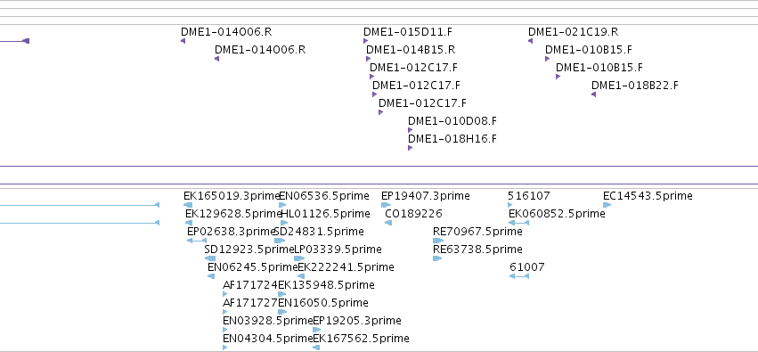Viewport: 758px width, 352px height.
Task: Select the DME1-014B15.R feature label
Action: pos(411,50)
